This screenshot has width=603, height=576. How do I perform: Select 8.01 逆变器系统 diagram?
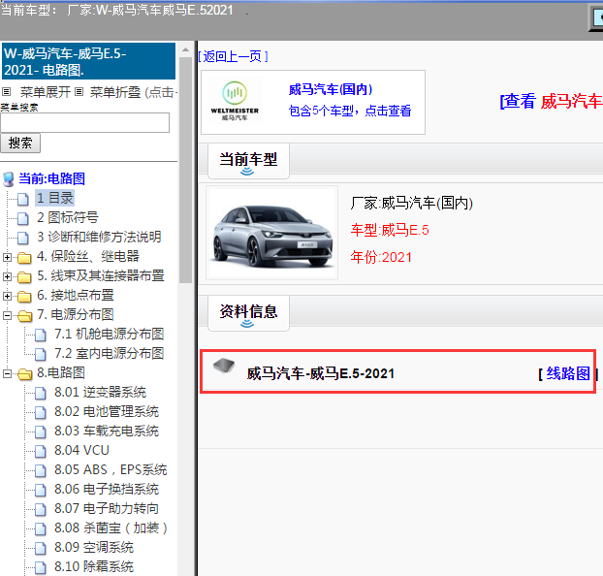(x=101, y=392)
